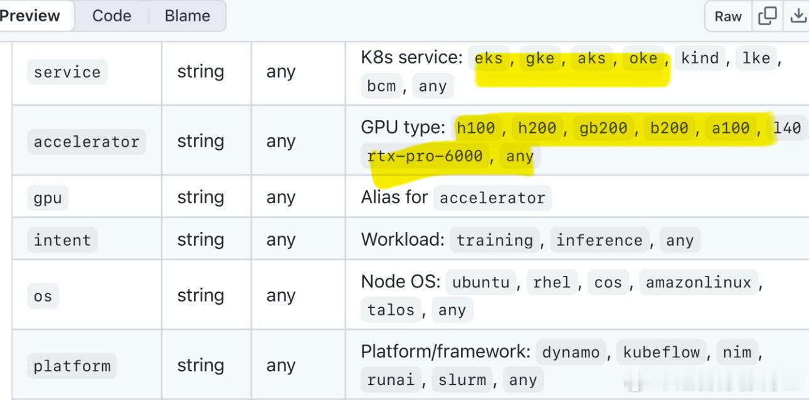The width and height of the screenshot is (809, 400).
Task: Click the nim platform value
Action: pyautogui.click(x=737, y=352)
